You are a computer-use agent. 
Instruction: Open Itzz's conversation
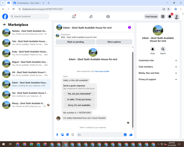26,94
